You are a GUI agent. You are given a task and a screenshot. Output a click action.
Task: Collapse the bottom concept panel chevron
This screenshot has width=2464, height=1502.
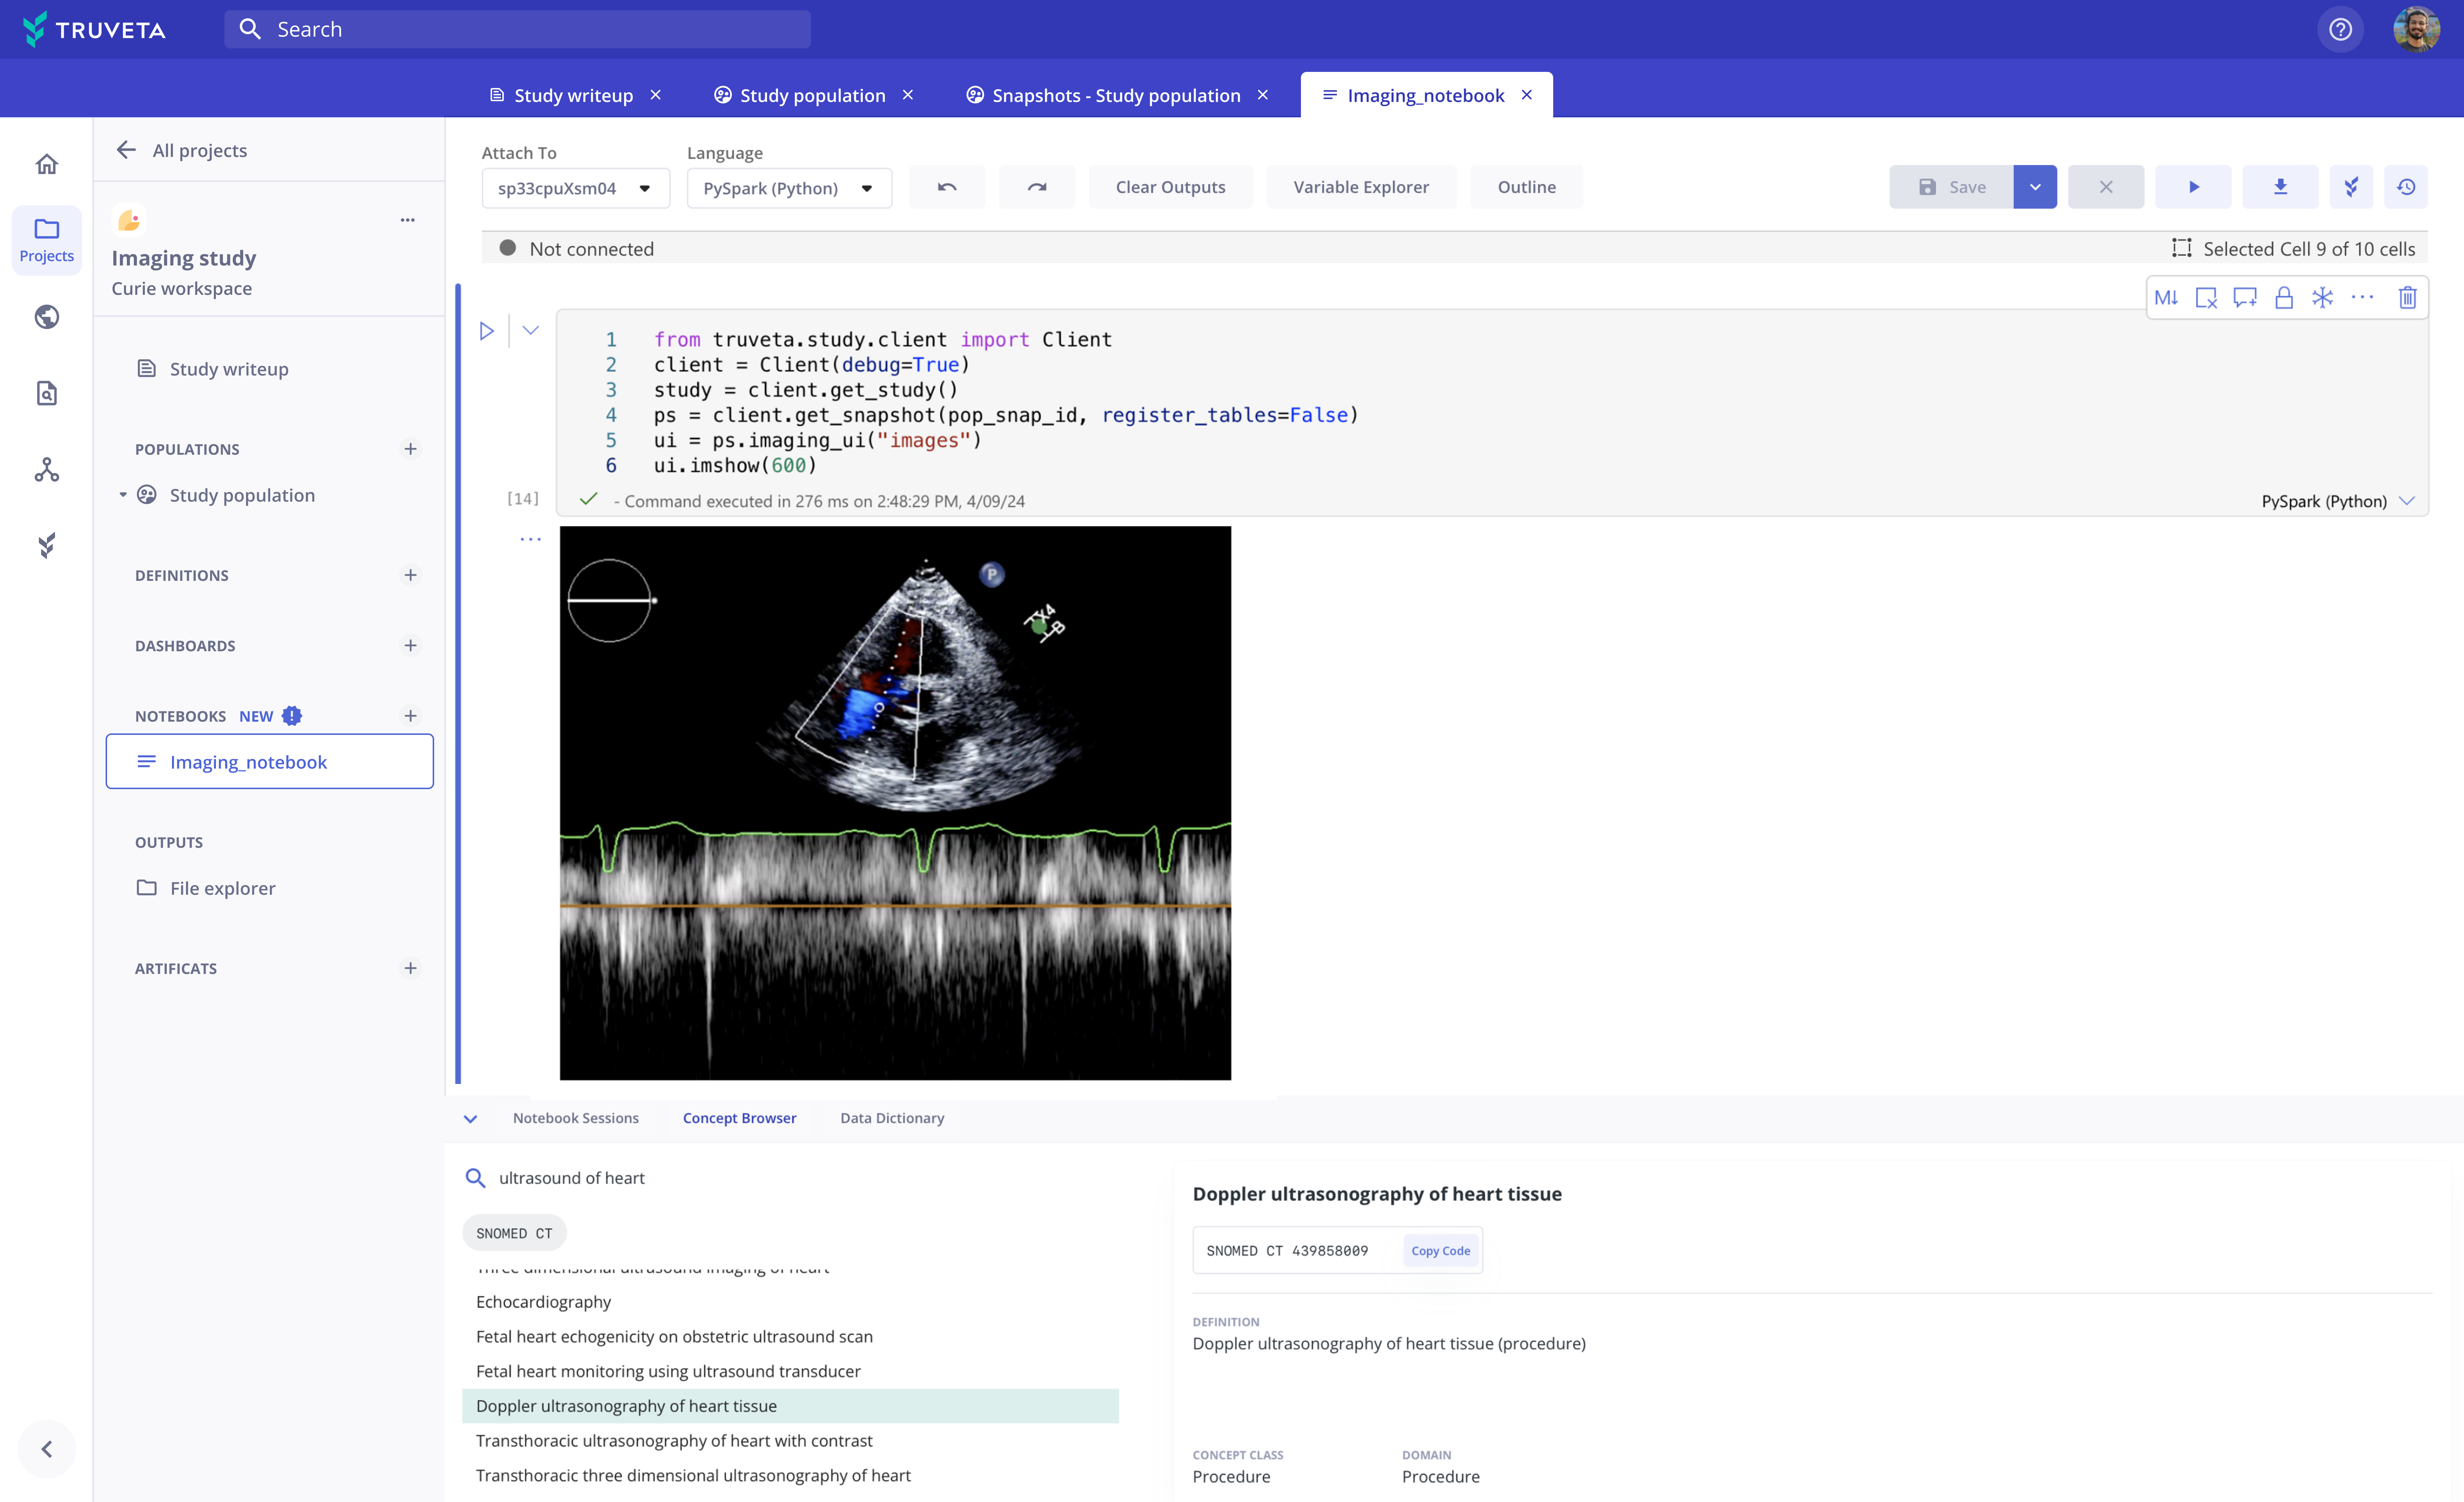click(x=470, y=1118)
